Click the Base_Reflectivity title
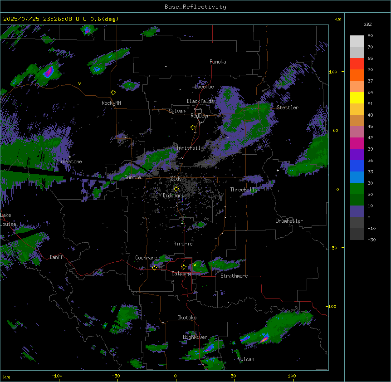 (x=195, y=7)
